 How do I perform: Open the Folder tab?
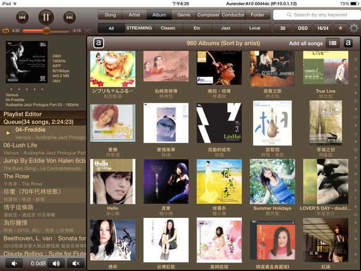point(257,15)
